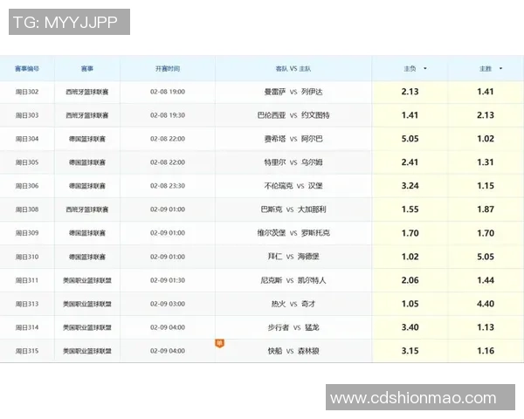Pick the 1.31 odds in row 周日305
Image resolution: width=524 pixels, height=419 pixels.
(x=486, y=162)
